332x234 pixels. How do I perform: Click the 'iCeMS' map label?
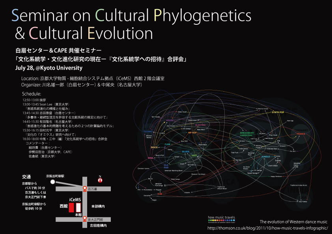pyautogui.click(x=75, y=199)
